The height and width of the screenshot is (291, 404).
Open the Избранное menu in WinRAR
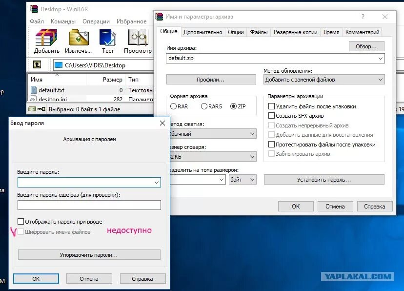click(x=131, y=21)
